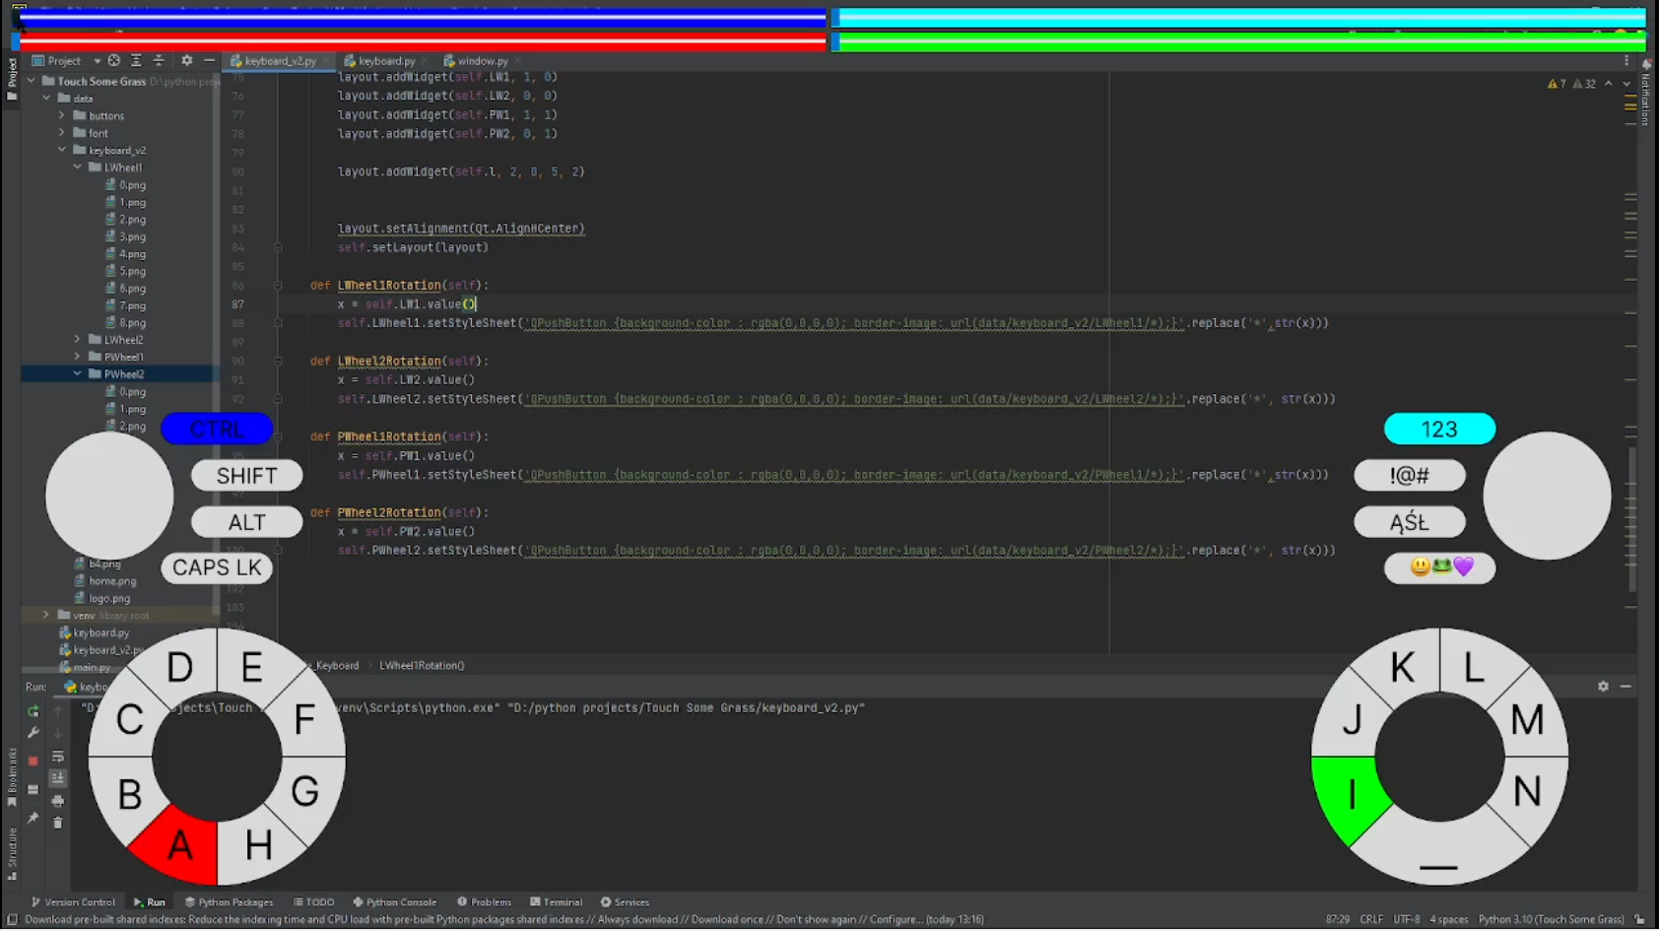Screen dimensions: 1659x931
Task: Click the trash Clear All icon
Action: click(58, 823)
